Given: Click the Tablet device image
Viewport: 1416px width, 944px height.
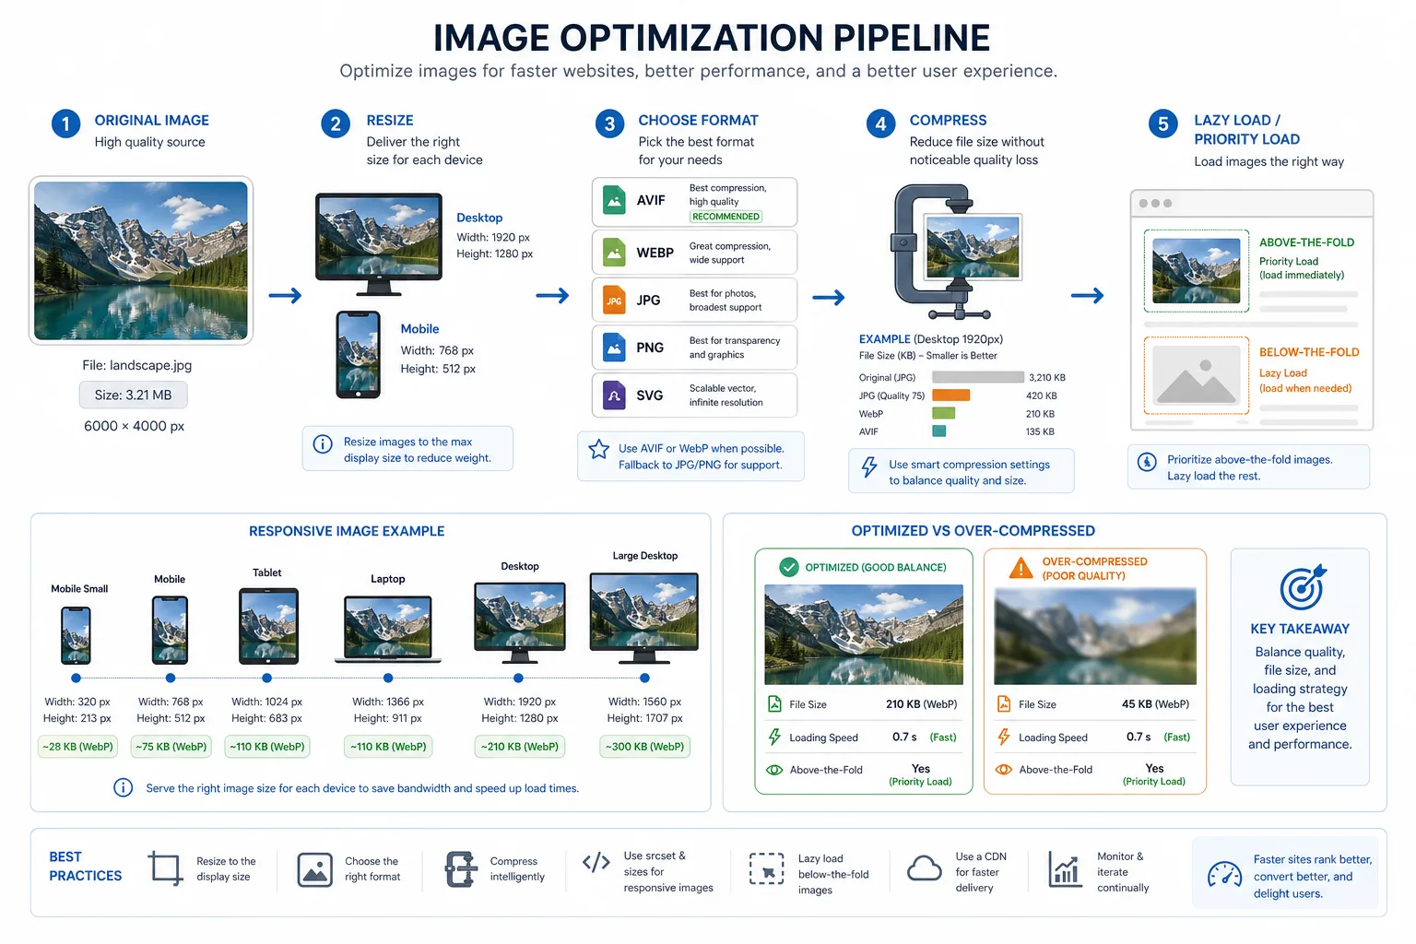Looking at the screenshot, I should point(268,626).
